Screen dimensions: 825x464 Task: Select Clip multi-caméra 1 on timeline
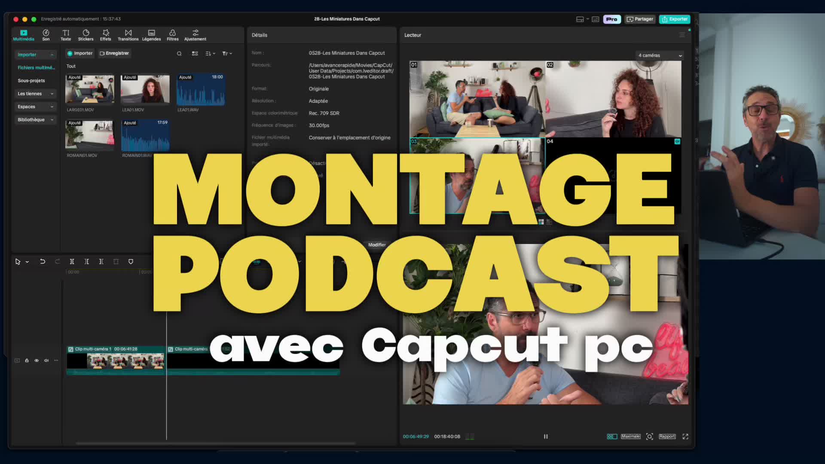[x=116, y=360]
